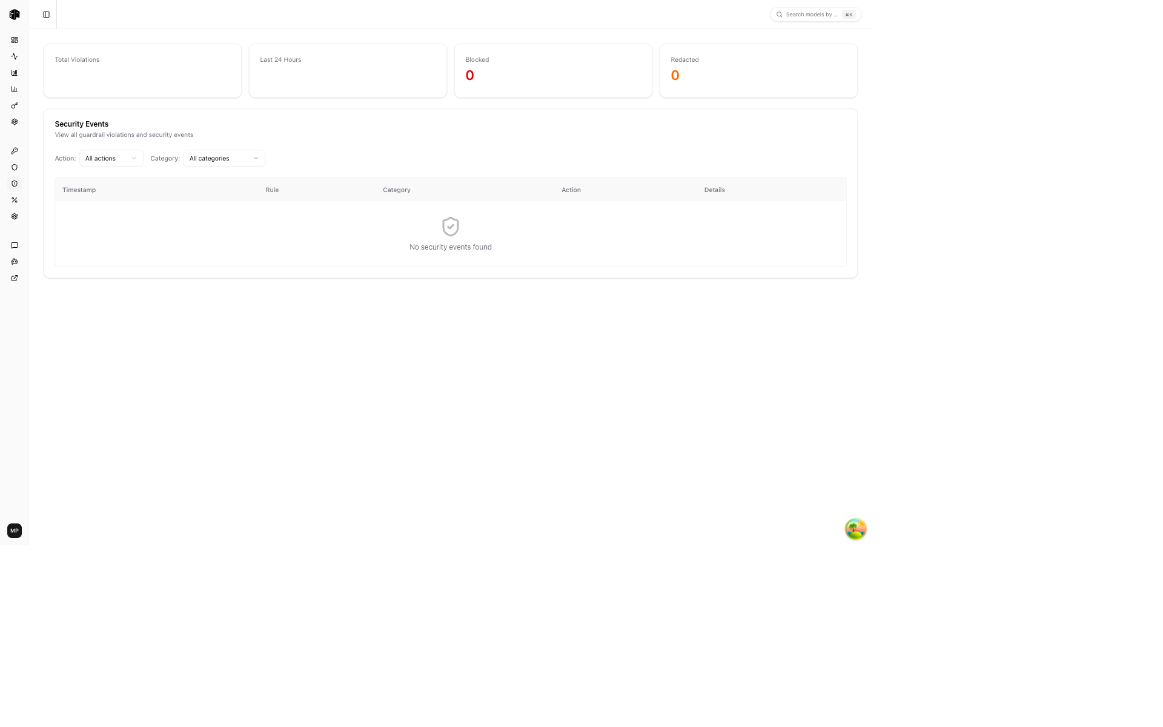Toggle the sidebar panel icon
This screenshot has width=1163, height=727.
pos(46,15)
